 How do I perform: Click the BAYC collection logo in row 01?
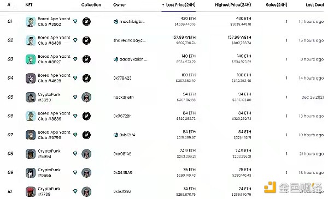click(x=86, y=21)
